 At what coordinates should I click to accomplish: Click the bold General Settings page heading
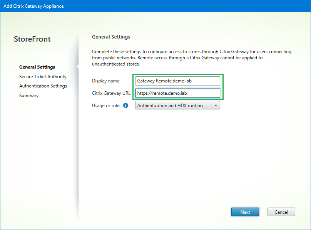(x=111, y=37)
